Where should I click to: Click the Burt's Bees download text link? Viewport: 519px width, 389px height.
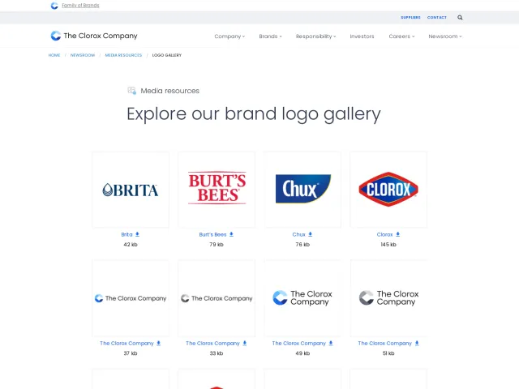coord(212,234)
